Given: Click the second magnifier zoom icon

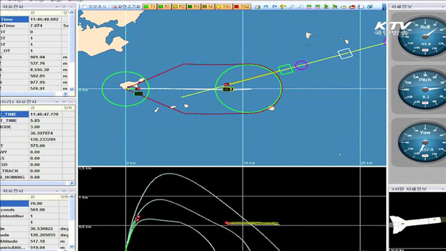Looking at the screenshot, I should (x=300, y=6).
